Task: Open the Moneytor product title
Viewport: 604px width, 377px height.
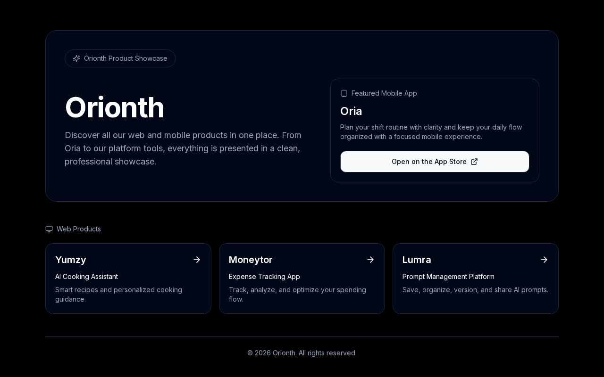Action: [x=251, y=260]
